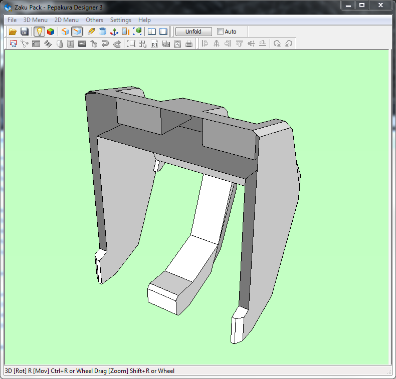Click the double floppy disk icon

pos(166,44)
